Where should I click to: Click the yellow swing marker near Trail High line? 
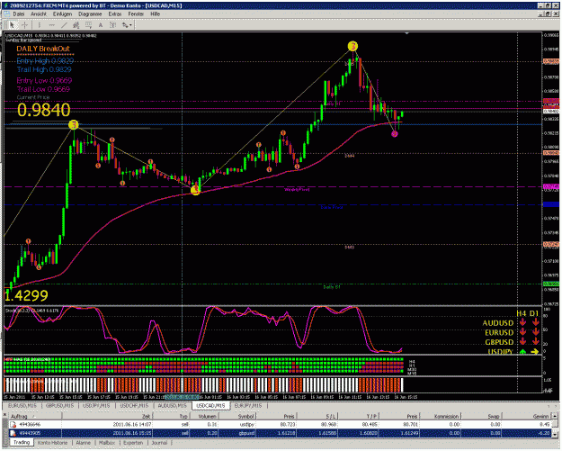(74, 124)
